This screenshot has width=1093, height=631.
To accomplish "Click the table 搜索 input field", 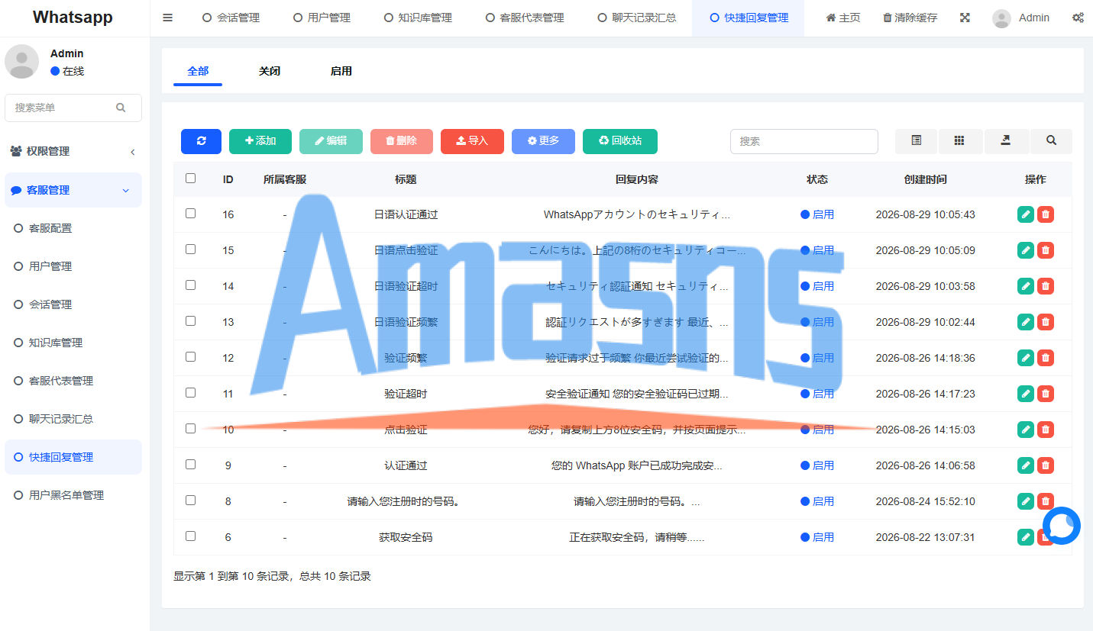I will coord(804,141).
